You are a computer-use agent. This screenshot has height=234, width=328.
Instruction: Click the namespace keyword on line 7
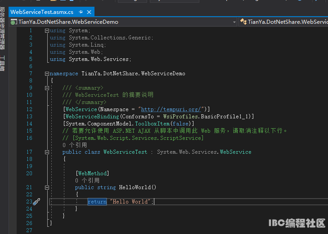point(64,74)
